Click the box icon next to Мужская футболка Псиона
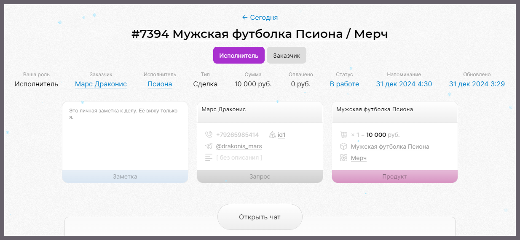The image size is (520, 240). [x=343, y=147]
